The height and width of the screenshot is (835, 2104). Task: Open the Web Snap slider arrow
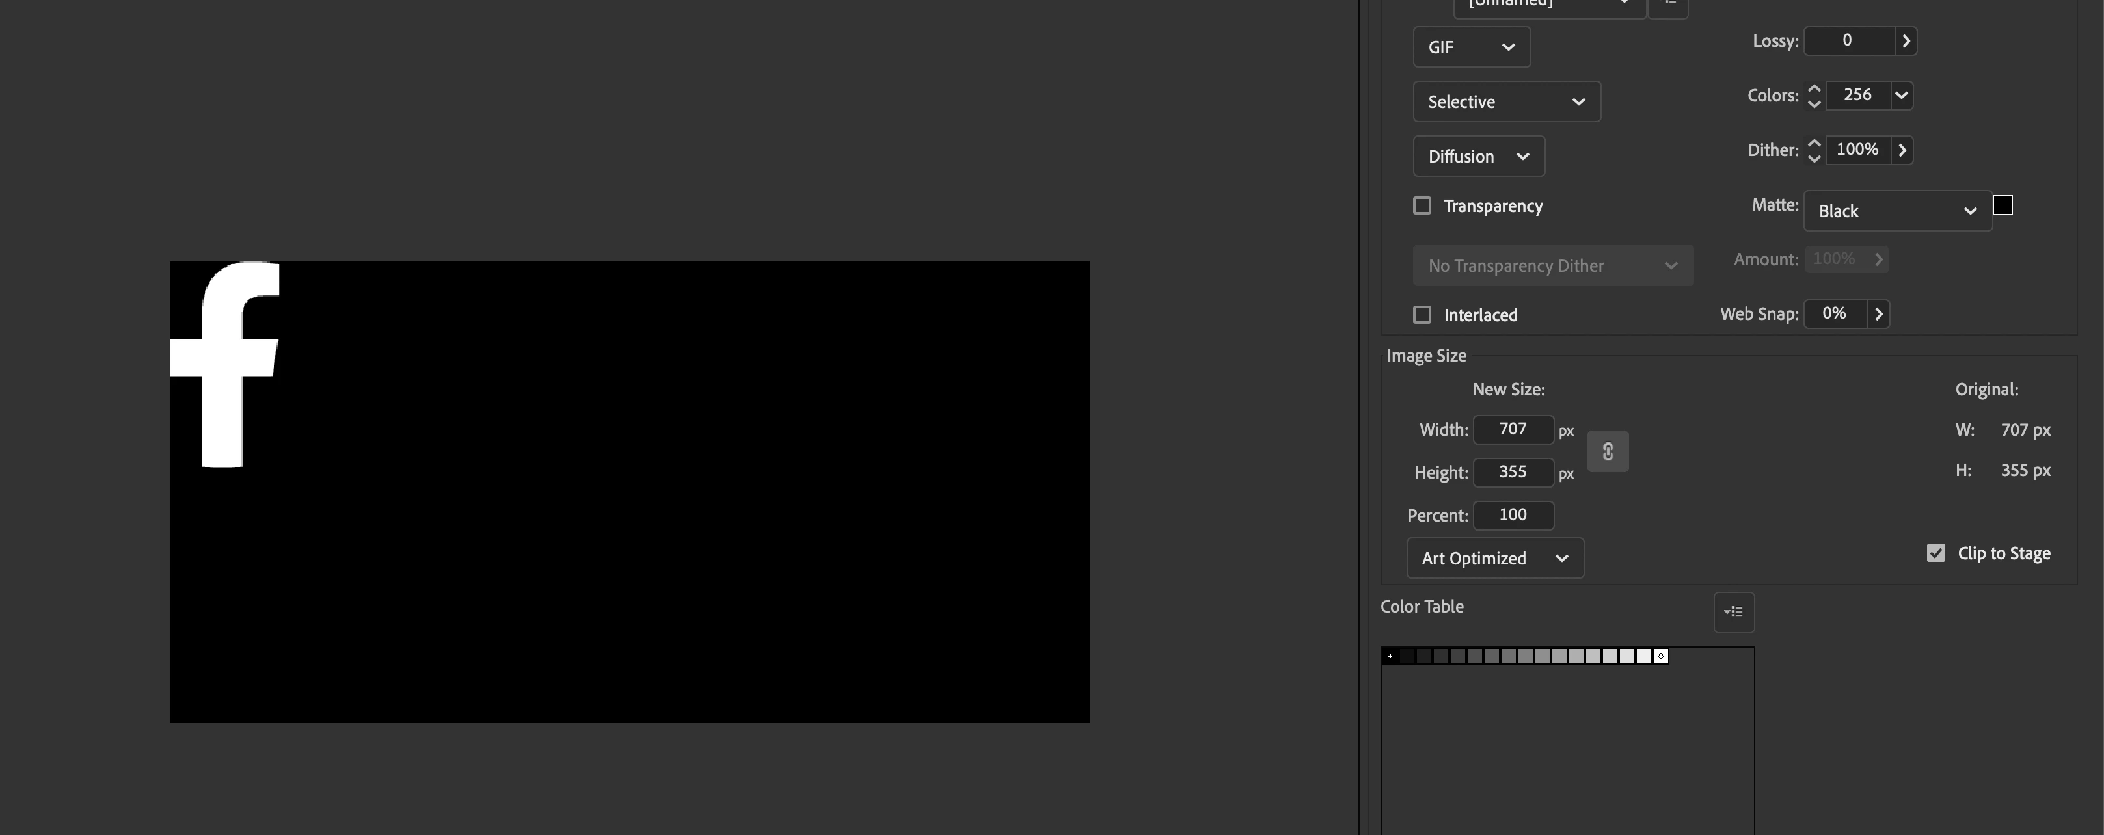click(x=1879, y=314)
